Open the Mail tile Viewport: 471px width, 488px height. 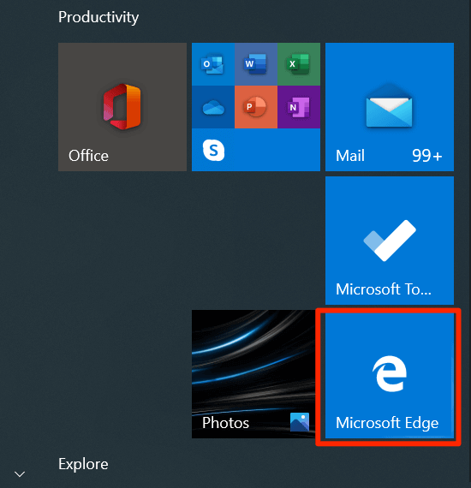(390, 107)
